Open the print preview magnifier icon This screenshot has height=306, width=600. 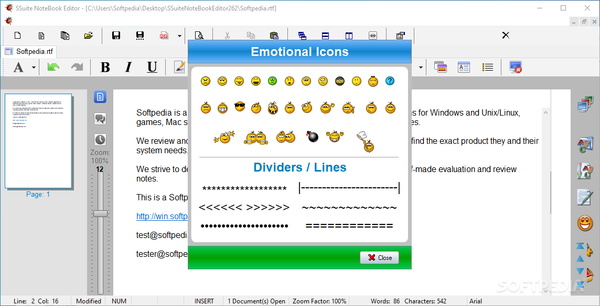pyautogui.click(x=199, y=36)
